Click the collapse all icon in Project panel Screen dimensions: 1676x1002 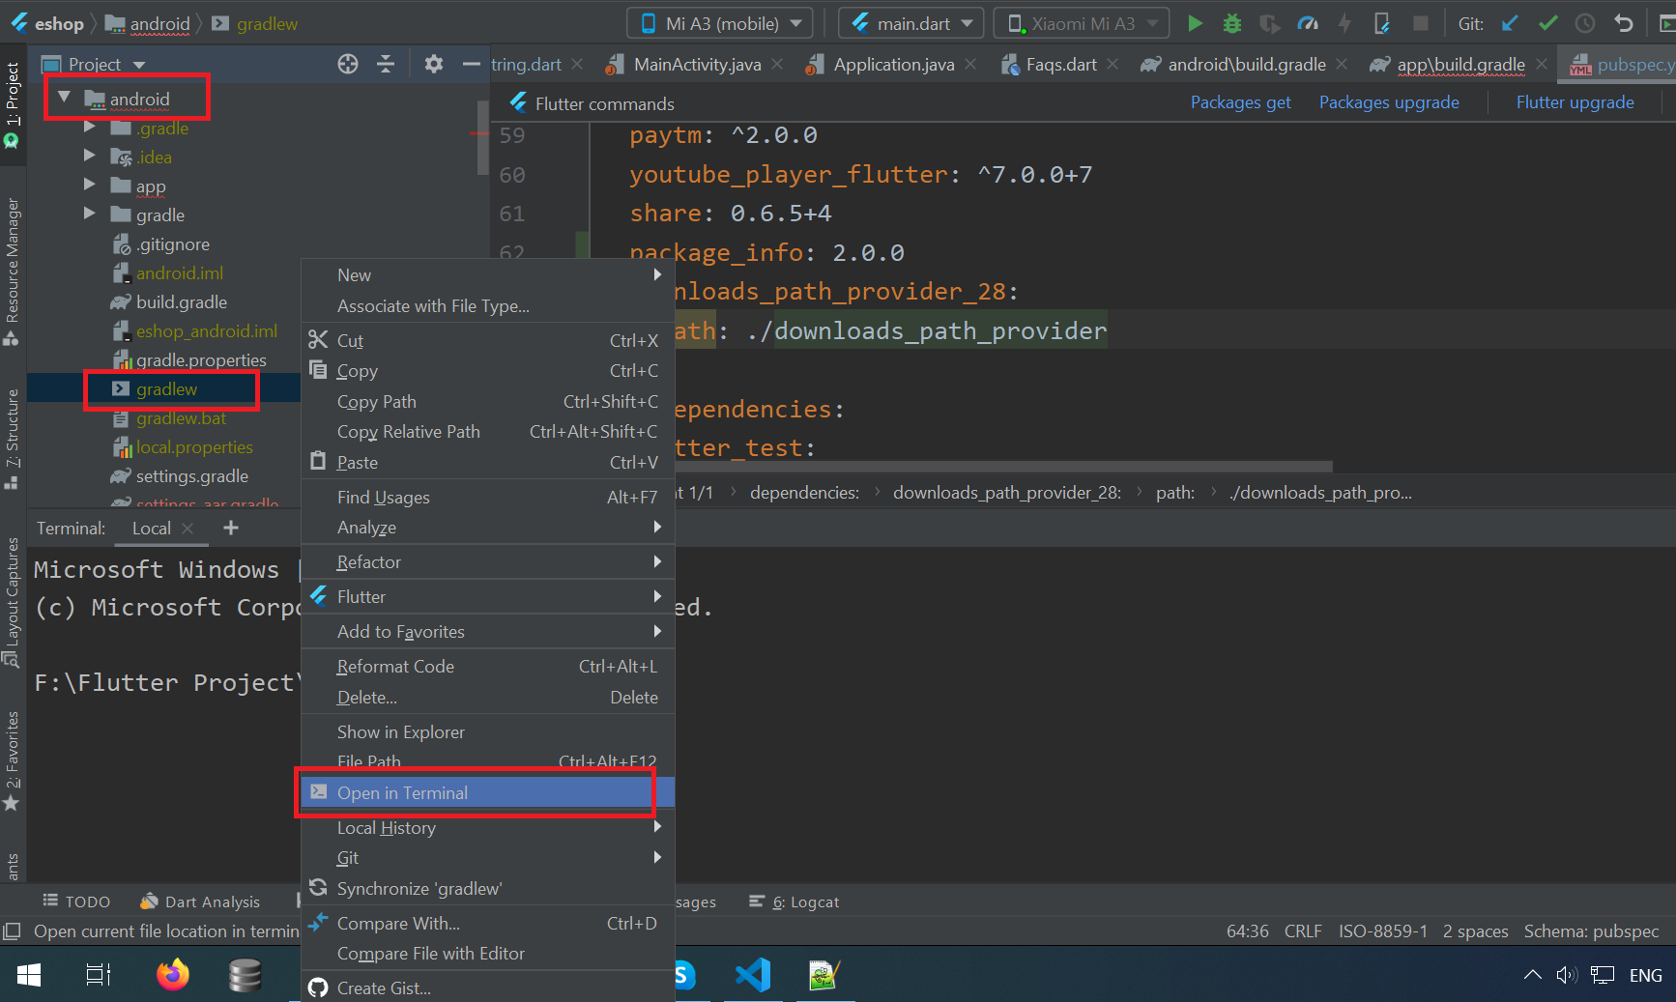pyautogui.click(x=386, y=64)
